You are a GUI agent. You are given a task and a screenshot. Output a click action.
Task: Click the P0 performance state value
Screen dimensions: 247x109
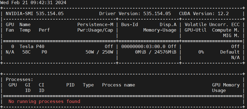click(x=44, y=52)
